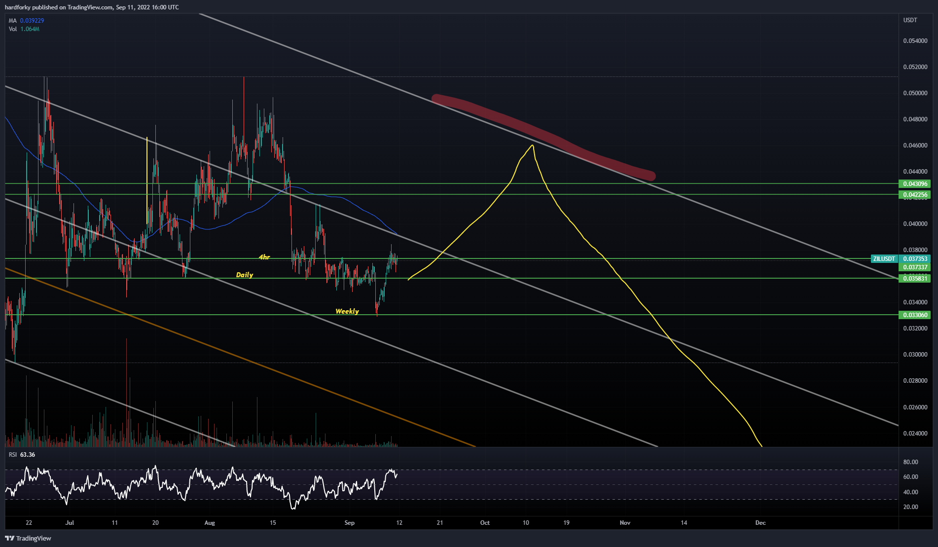Click the 'Dec' date on time axis
The width and height of the screenshot is (938, 547).
[760, 523]
